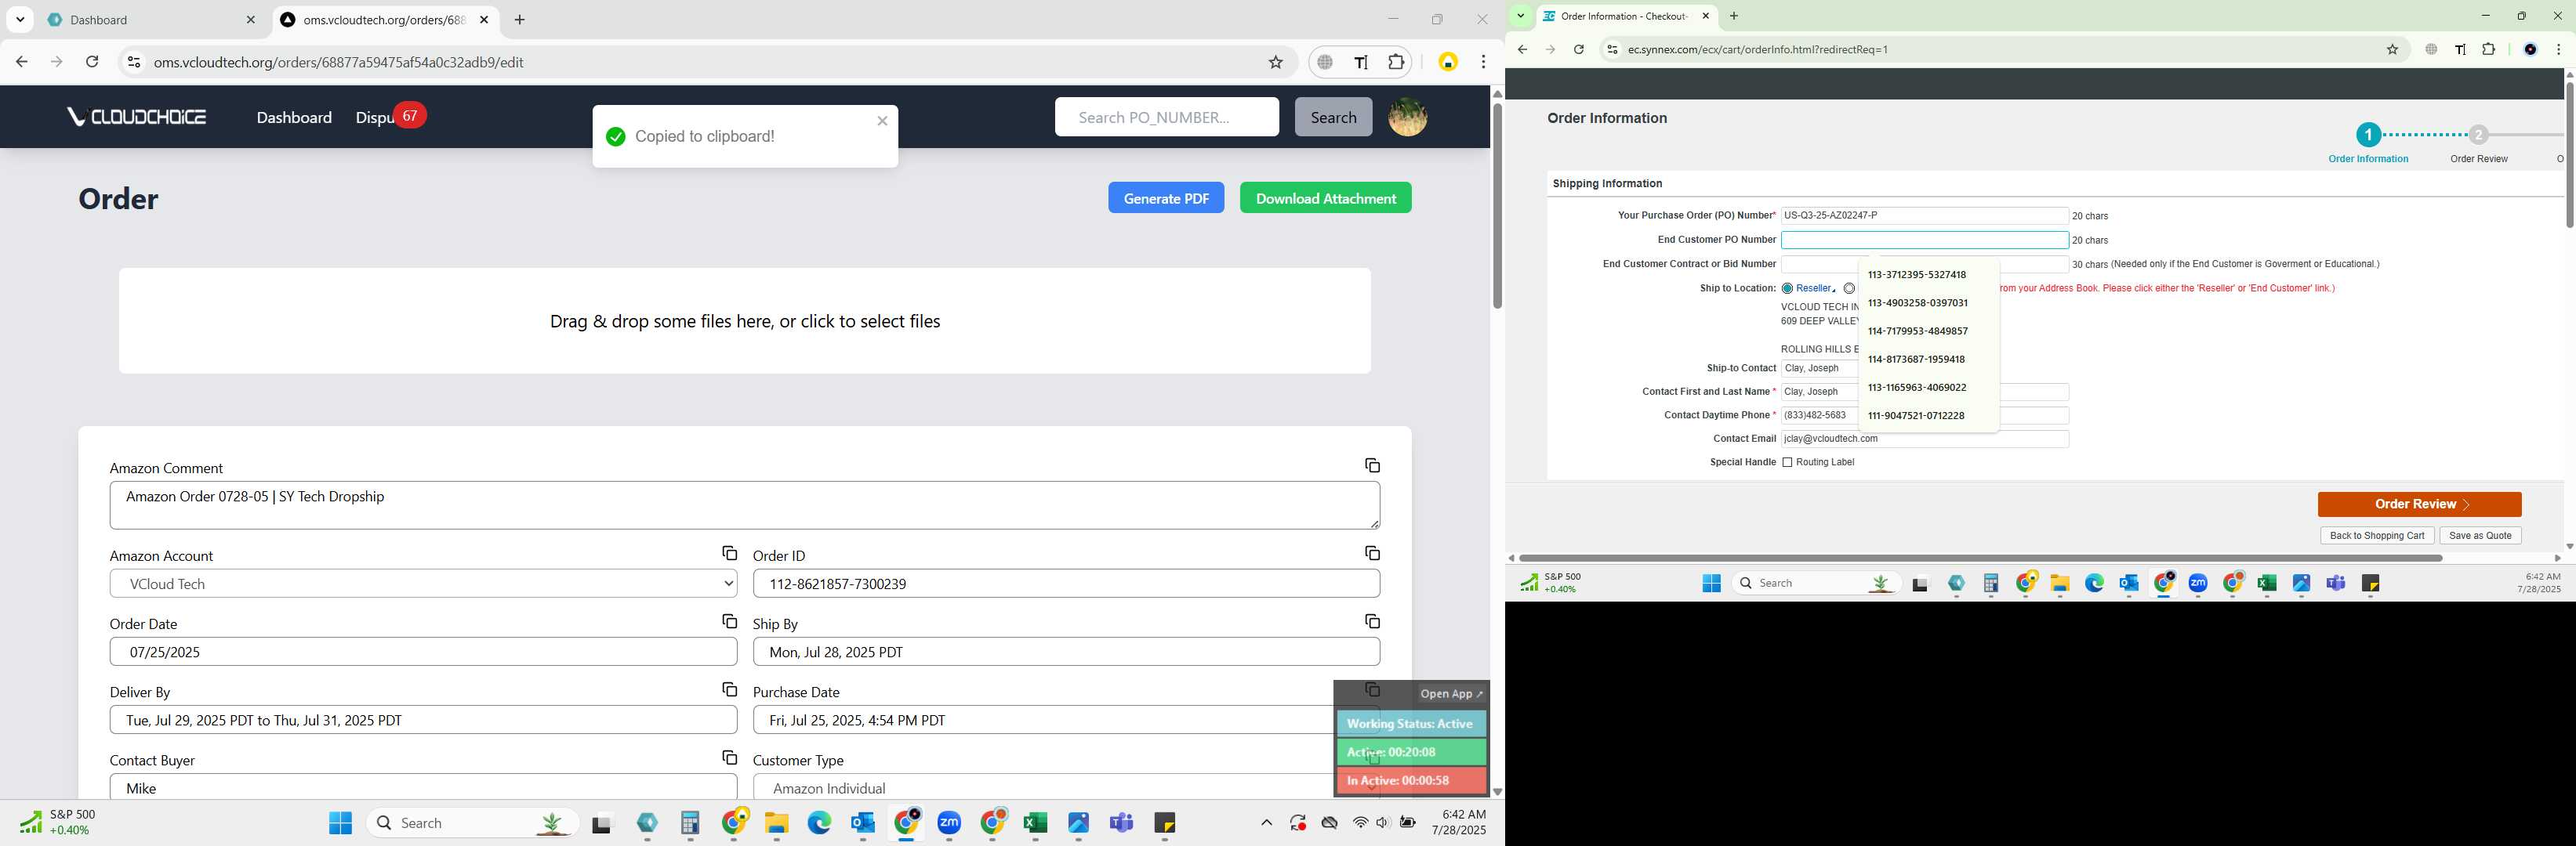Copy the Contact Buyer value
The height and width of the screenshot is (846, 2576).
pos(729,758)
